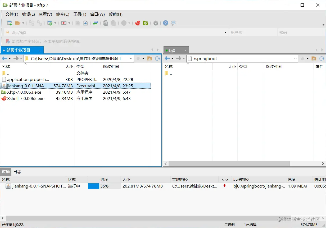Expand the Open session folder dropdown arrow

[23, 23]
